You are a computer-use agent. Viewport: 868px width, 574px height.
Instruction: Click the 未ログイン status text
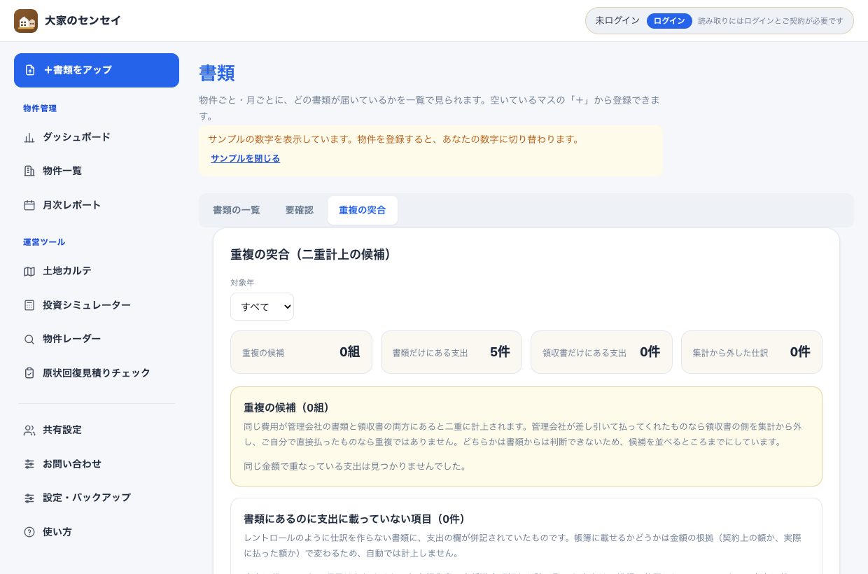click(x=617, y=21)
